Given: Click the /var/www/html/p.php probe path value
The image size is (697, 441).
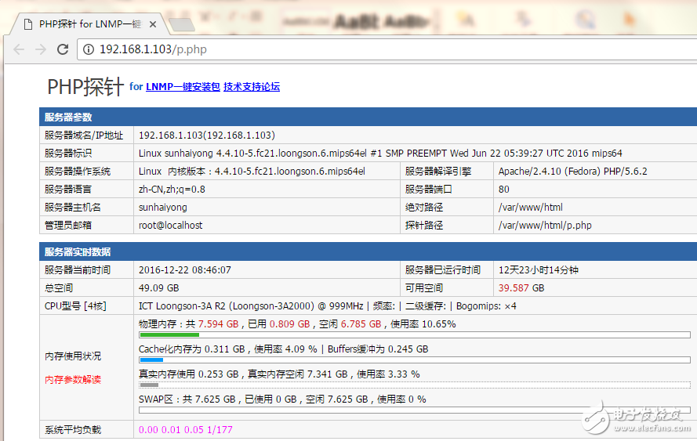Looking at the screenshot, I should coord(545,225).
